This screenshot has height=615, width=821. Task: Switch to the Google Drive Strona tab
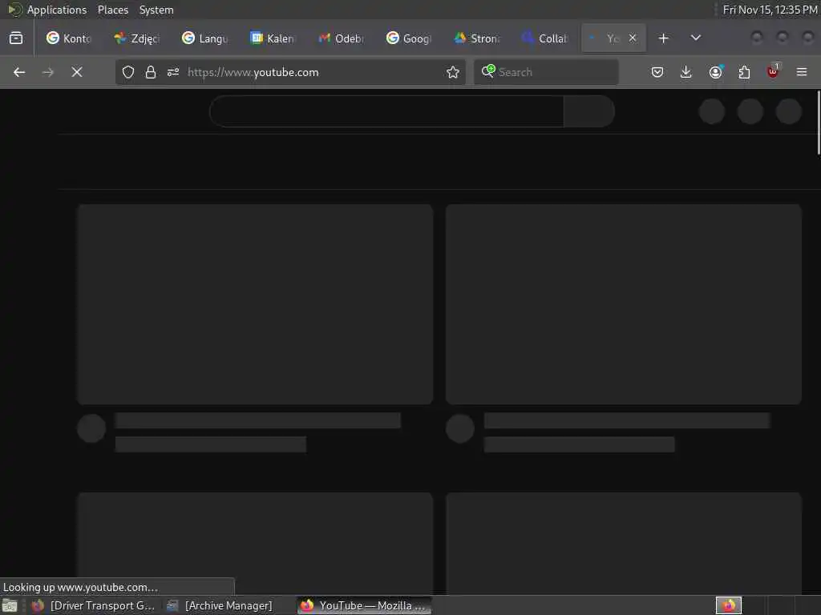(478, 38)
